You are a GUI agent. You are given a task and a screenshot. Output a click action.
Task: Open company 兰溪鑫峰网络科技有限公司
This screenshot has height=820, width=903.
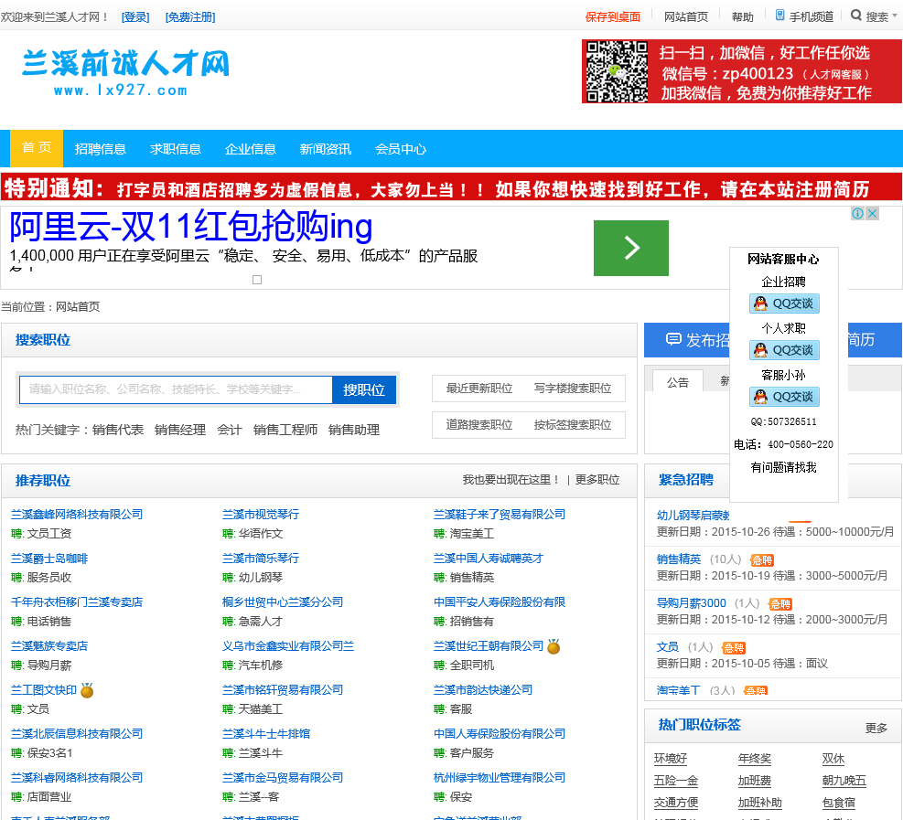pos(77,515)
